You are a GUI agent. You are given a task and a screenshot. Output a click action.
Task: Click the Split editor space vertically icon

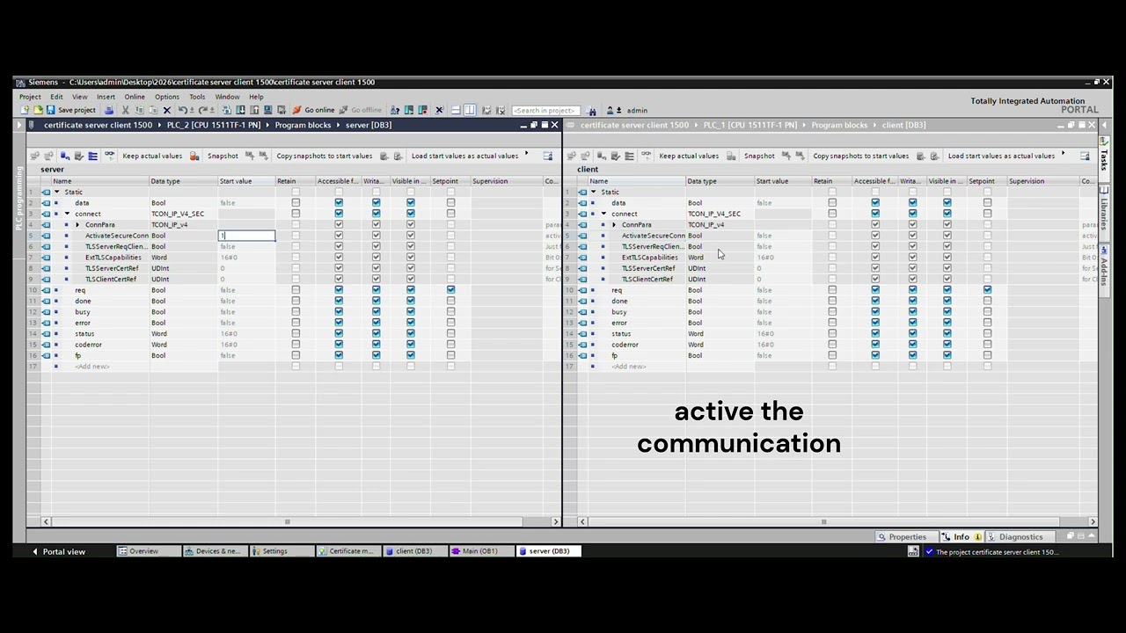tap(470, 110)
